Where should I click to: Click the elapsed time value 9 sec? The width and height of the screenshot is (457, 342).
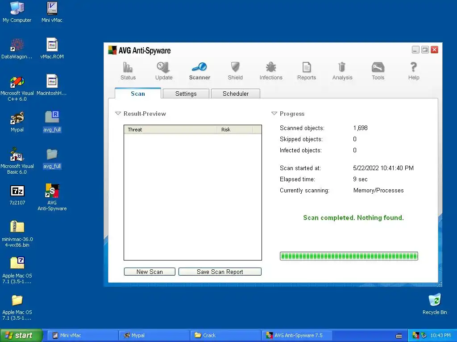pyautogui.click(x=360, y=179)
